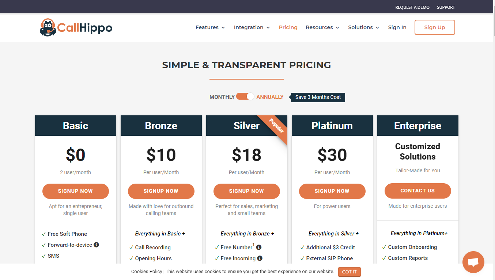Open the live chat bubble icon
The image size is (495, 280).
473,262
